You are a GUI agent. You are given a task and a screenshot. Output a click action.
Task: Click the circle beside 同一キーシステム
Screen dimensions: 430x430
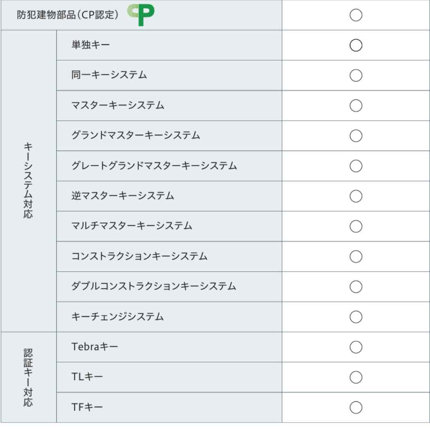(356, 75)
